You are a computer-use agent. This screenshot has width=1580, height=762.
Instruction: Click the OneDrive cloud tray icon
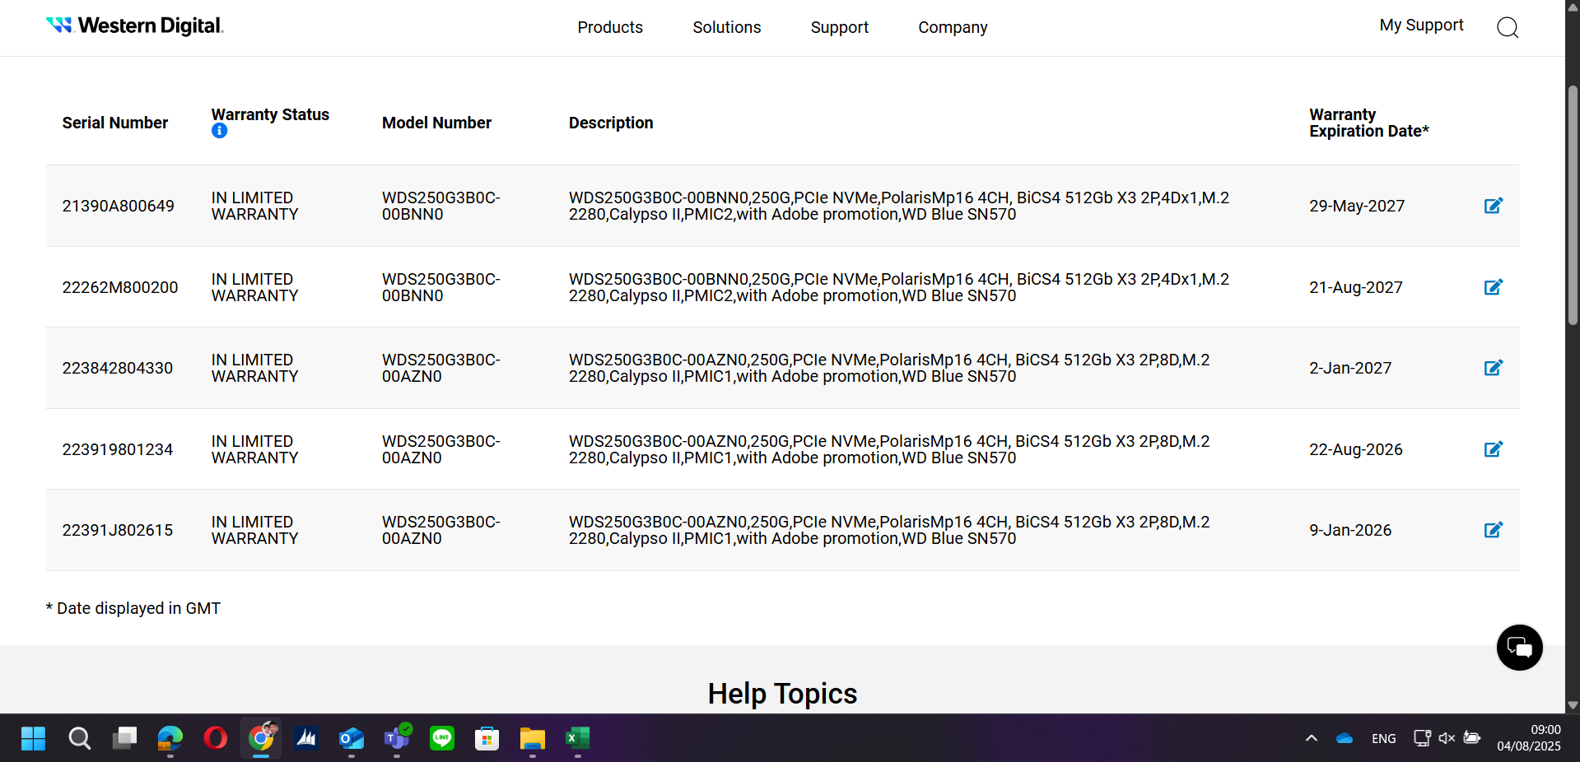pyautogui.click(x=1345, y=738)
